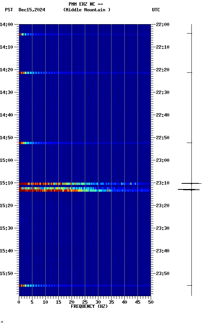Screen dimensions: 208x326
Task: Click the 14:50 PST time label
Action: [6, 138]
